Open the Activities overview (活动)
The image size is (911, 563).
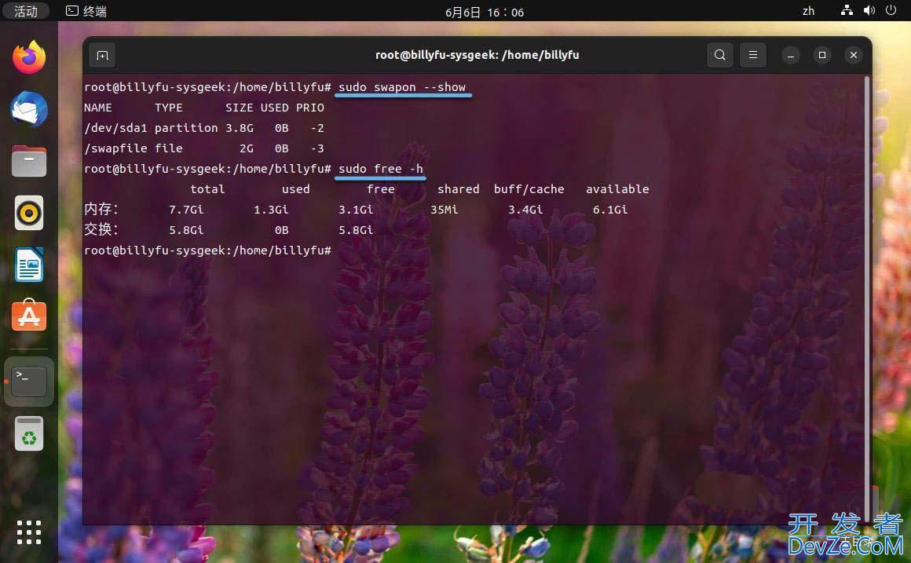click(x=26, y=12)
